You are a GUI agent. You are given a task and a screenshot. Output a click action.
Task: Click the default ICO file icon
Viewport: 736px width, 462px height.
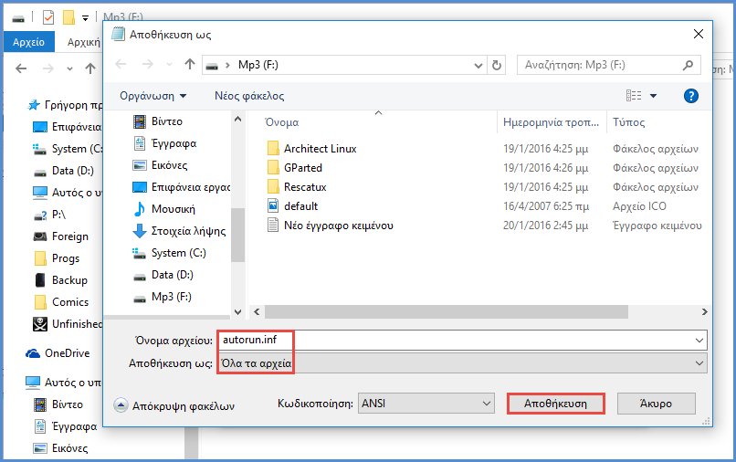[x=273, y=206]
